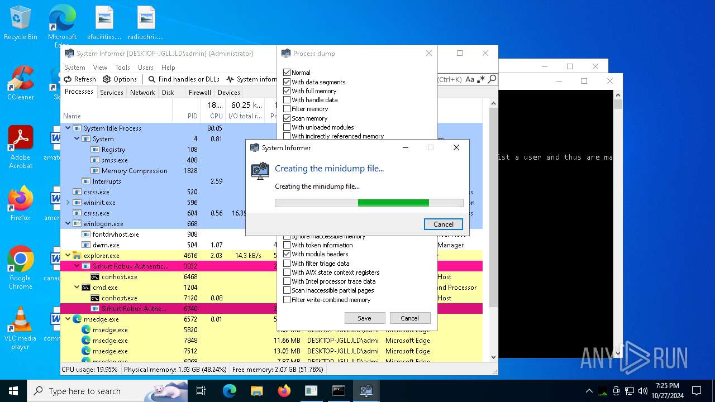
Task: Collapse the System process node
Action: click(77, 139)
